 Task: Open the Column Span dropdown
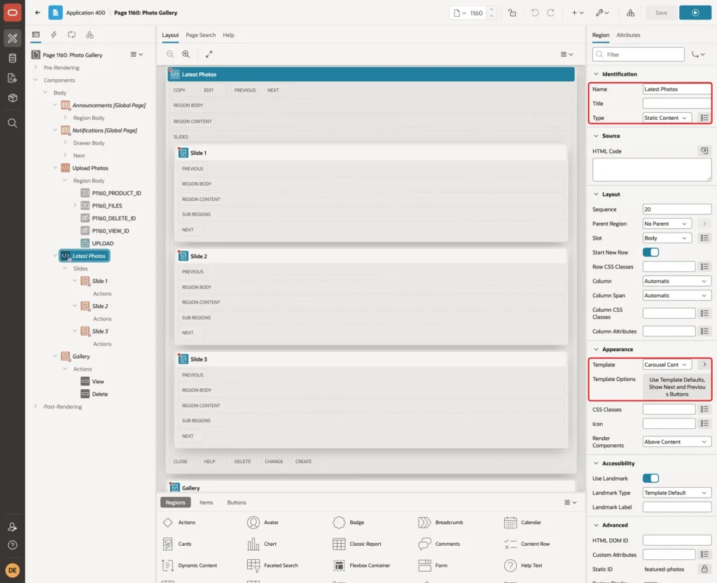(677, 296)
